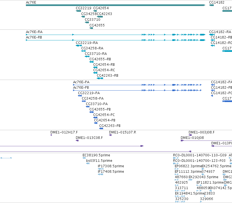The image size is (232, 203).
Task: Open transcript CG14182-RA
Action: [212, 35]
